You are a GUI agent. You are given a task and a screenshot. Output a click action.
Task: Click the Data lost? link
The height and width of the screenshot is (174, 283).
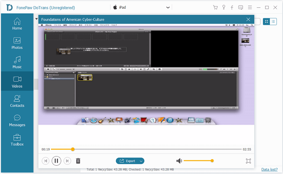270,170
